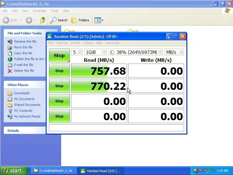This screenshot has width=233, height=175.
Task: Click the Up folder icon in Explorer toolbar
Action: click(x=43, y=20)
